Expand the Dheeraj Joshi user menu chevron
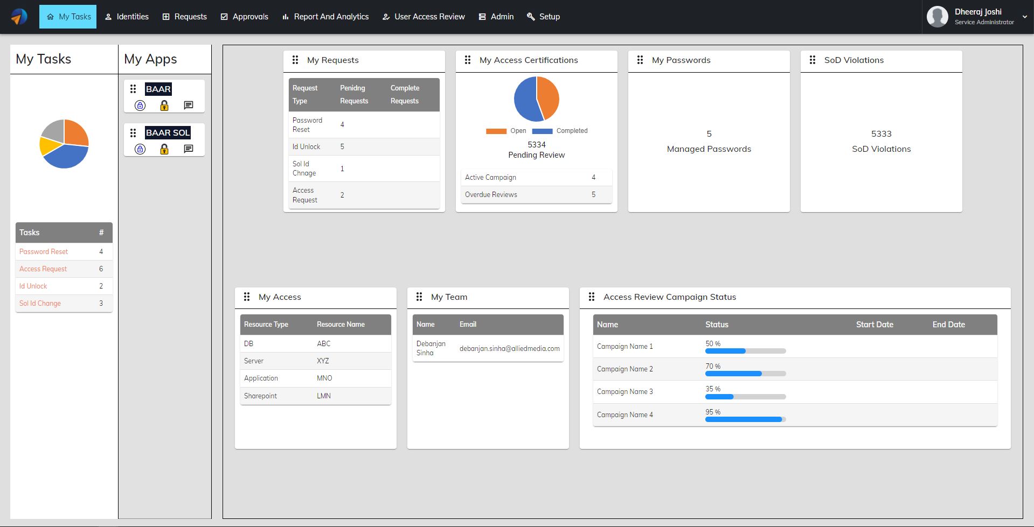 pyautogui.click(x=1024, y=17)
